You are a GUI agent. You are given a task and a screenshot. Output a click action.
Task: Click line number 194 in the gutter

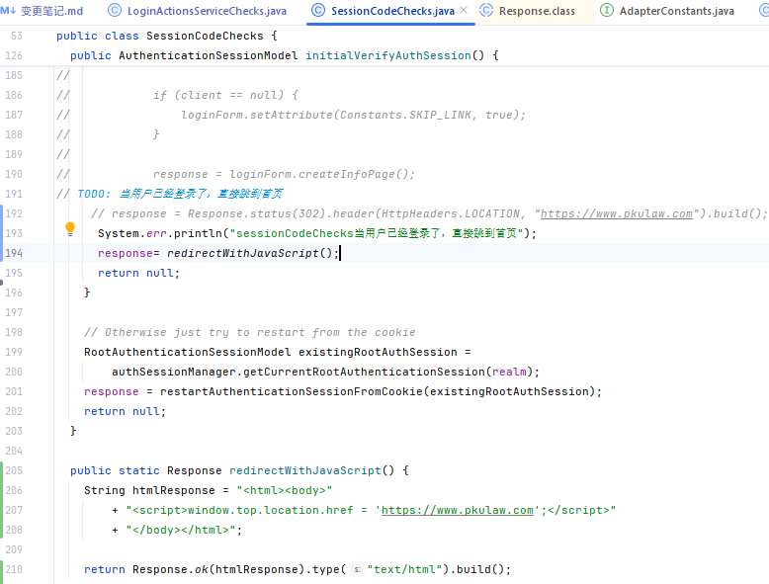coord(14,253)
